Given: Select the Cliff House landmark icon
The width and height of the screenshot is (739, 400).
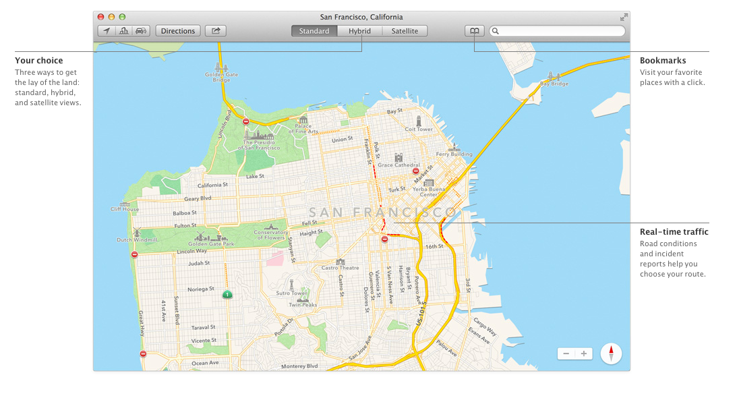Looking at the screenshot, I should click(x=125, y=204).
